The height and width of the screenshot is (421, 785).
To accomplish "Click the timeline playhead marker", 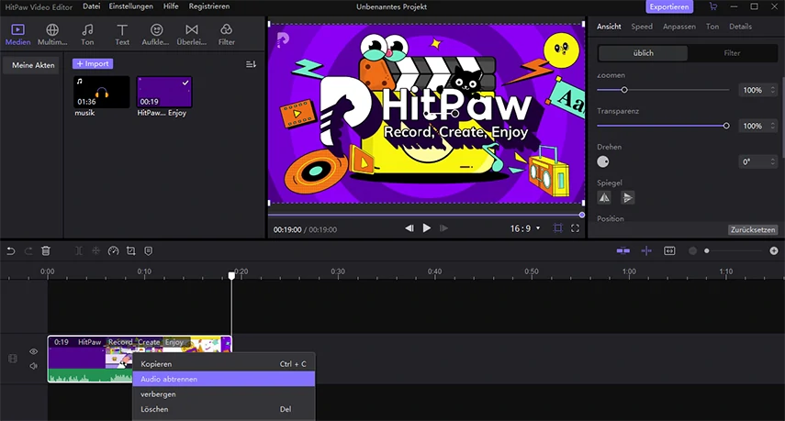I will coord(231,275).
